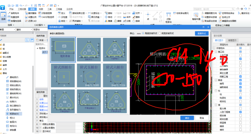Screen dimensions: 251x137
Task: Click 校核承台图元
Action: [181, 13]
